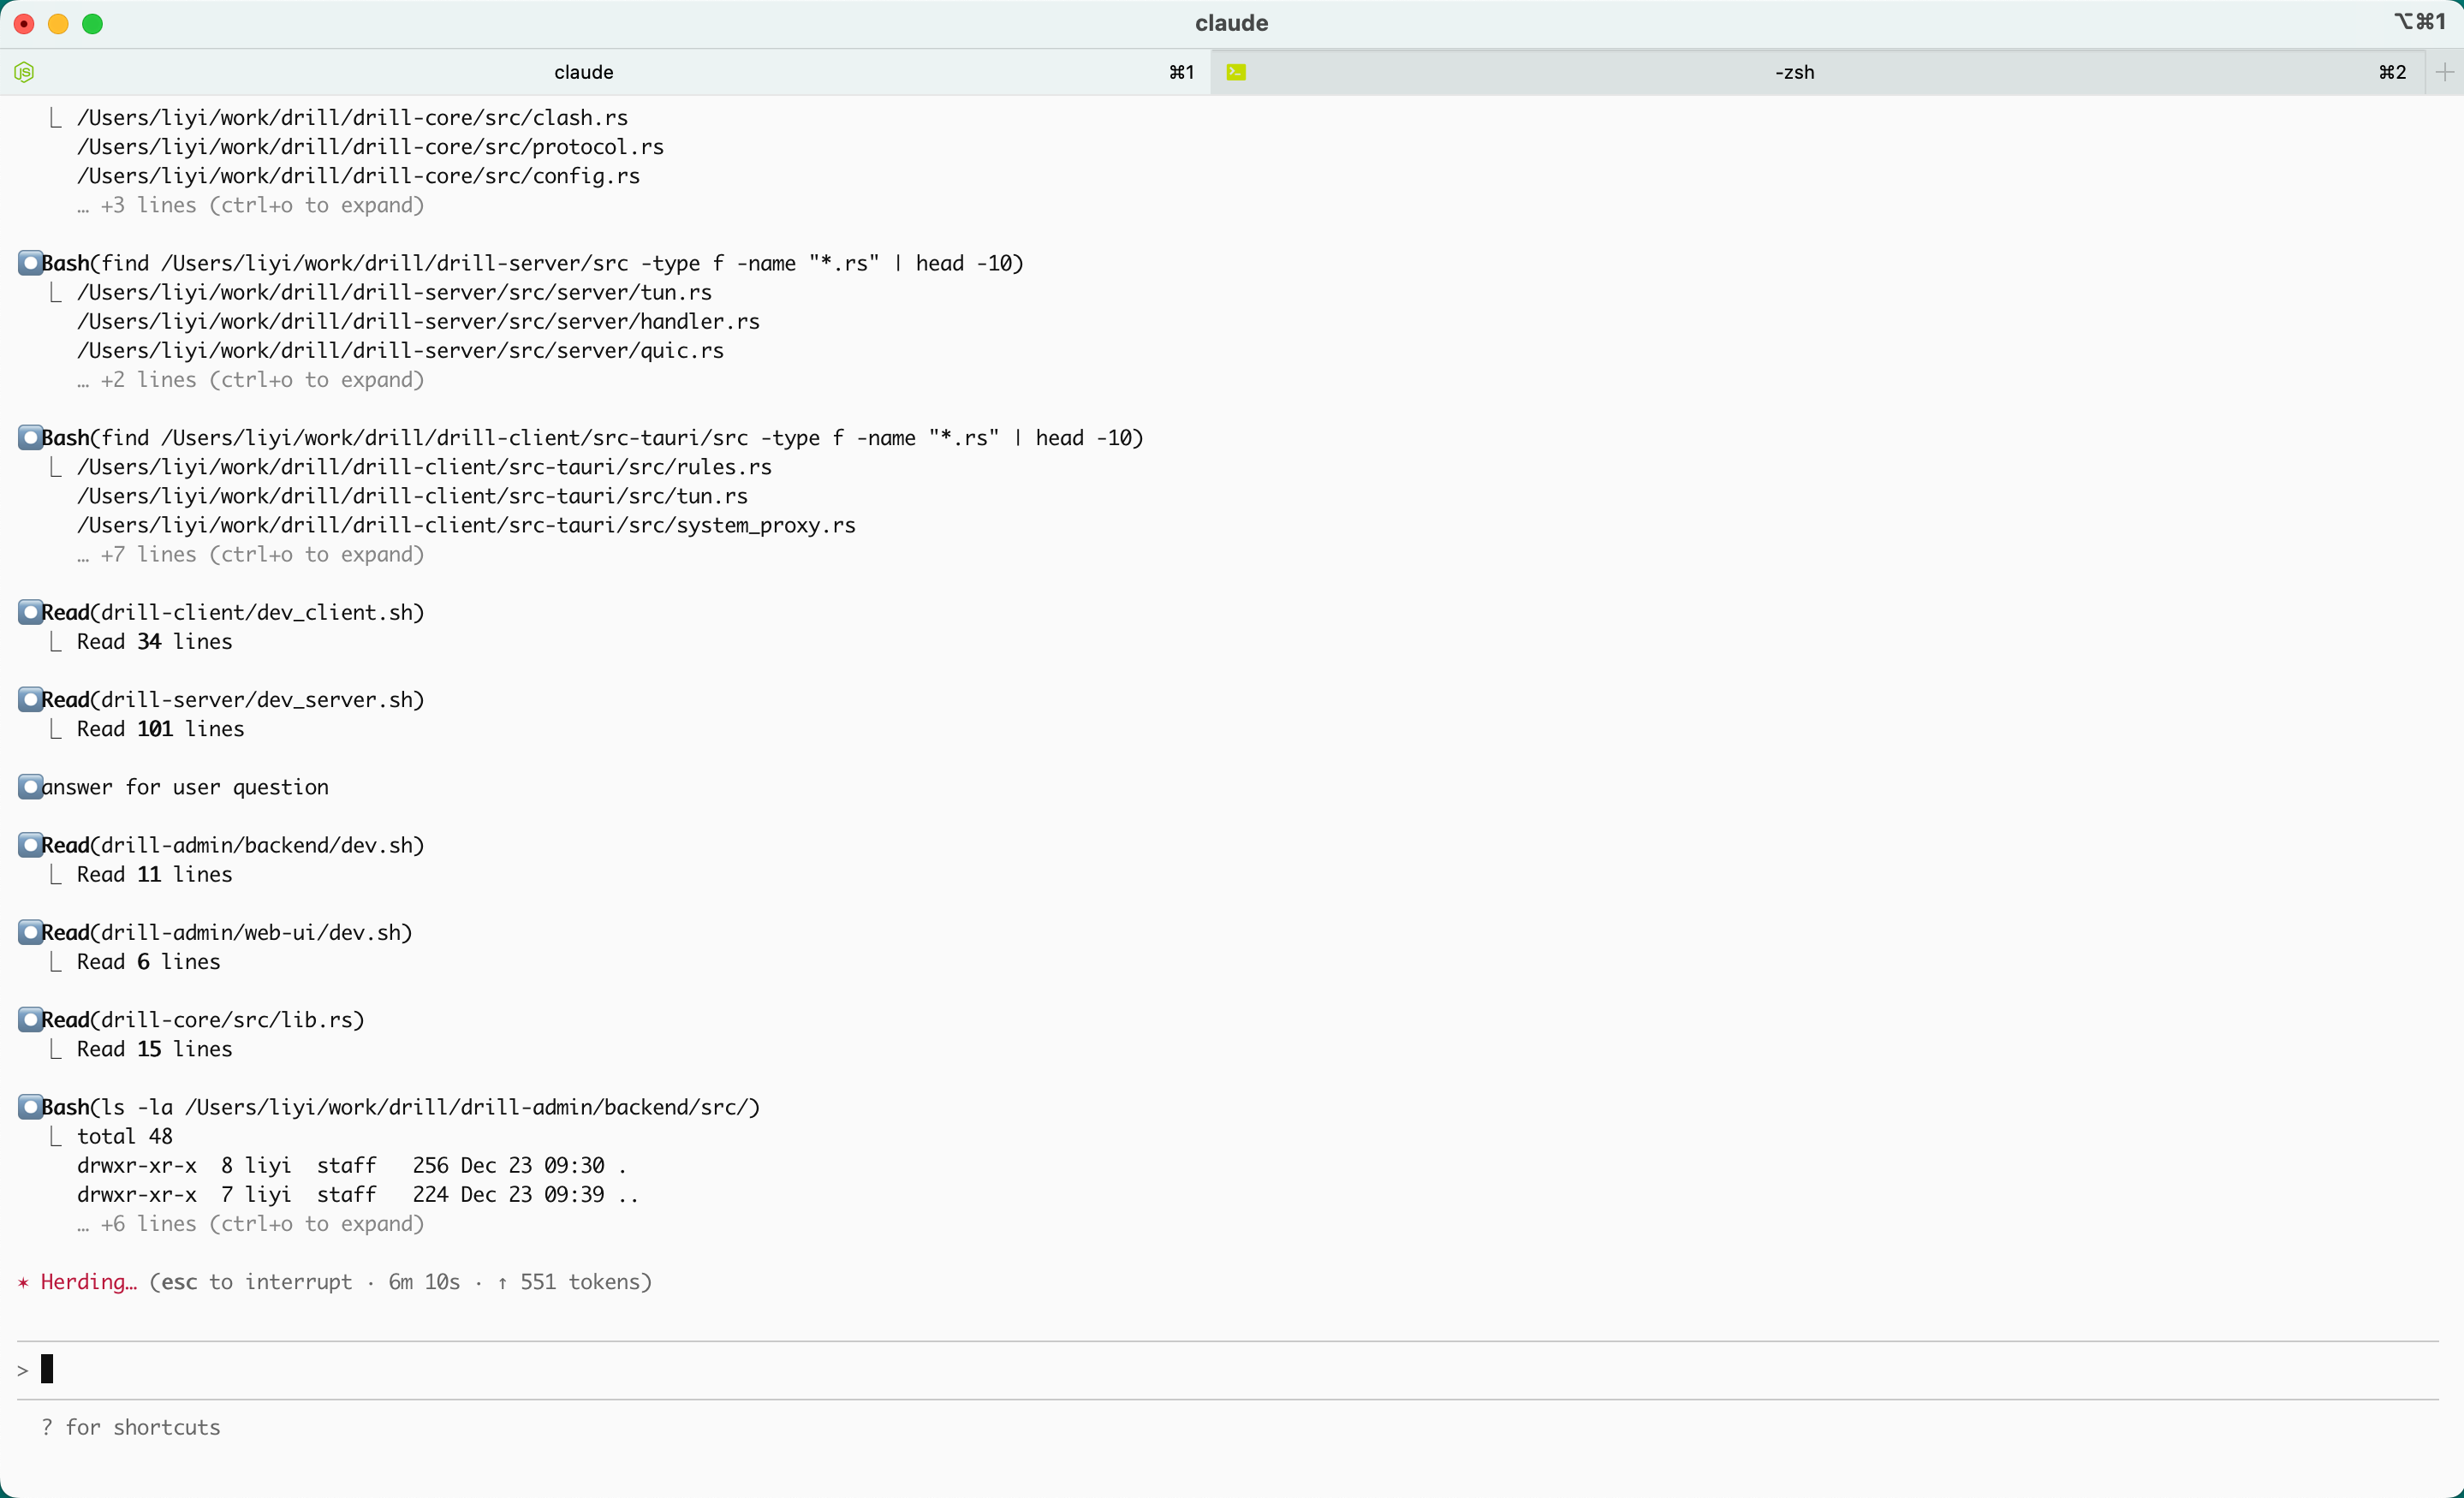Click '? for shortcuts' hint text
Screen dimensions: 2464x1498
click(x=131, y=1427)
